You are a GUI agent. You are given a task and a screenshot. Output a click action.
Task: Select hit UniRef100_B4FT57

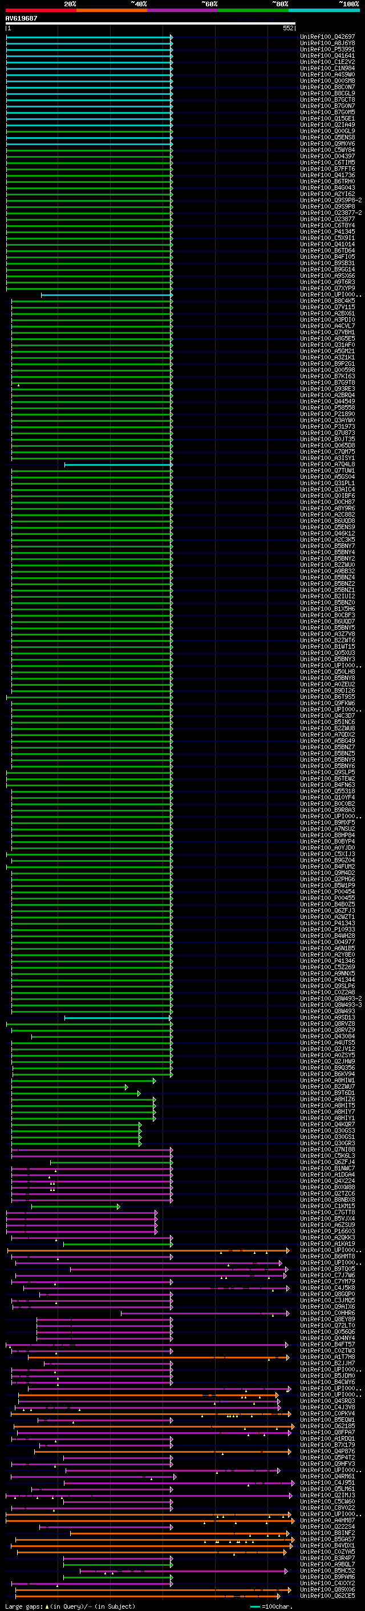(327, 1345)
